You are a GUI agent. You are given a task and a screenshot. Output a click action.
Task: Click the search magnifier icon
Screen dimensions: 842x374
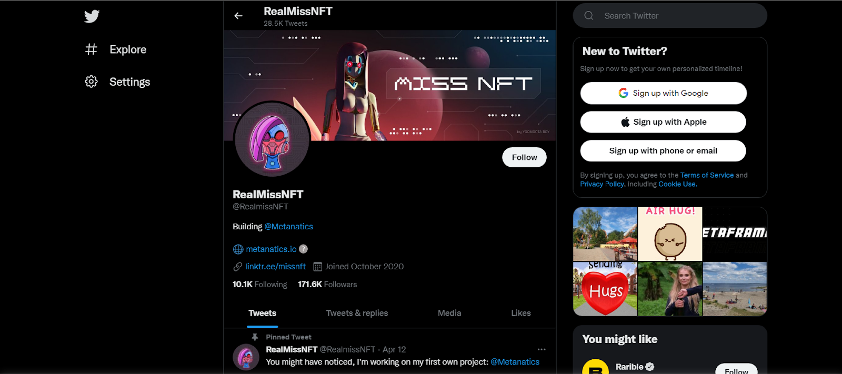(x=589, y=16)
